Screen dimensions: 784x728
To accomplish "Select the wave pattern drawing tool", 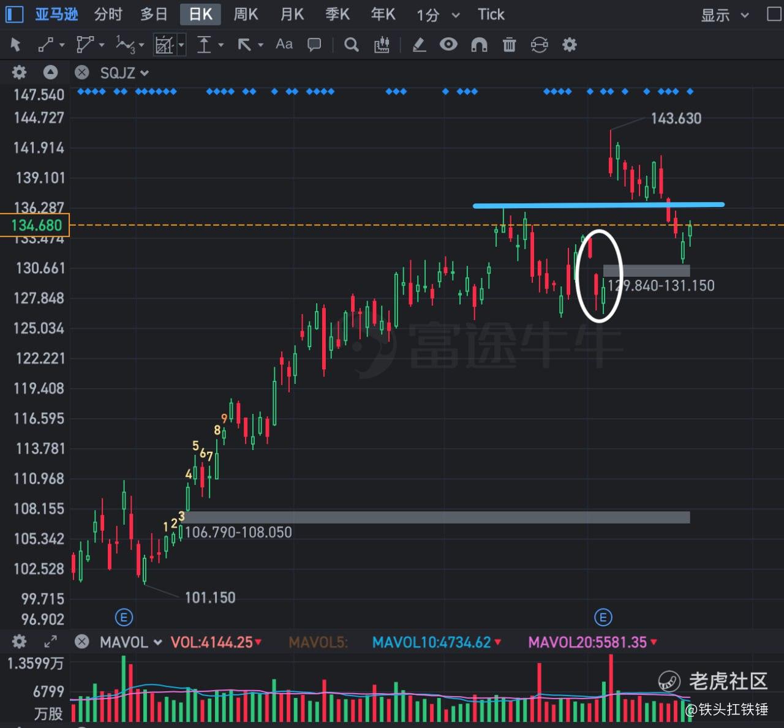I will click(x=125, y=45).
